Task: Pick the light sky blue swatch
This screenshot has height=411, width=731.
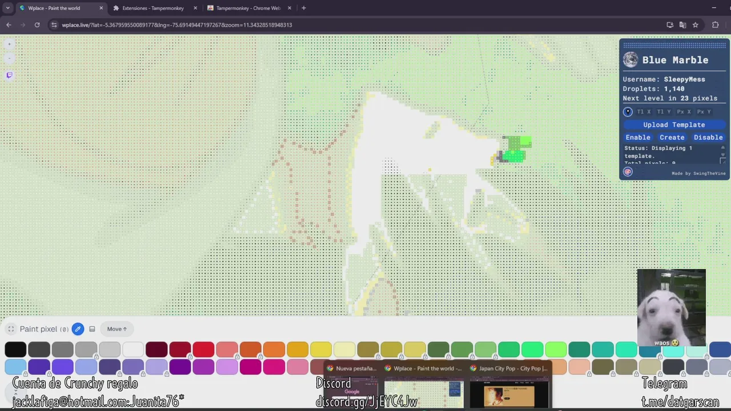Action: click(x=15, y=366)
